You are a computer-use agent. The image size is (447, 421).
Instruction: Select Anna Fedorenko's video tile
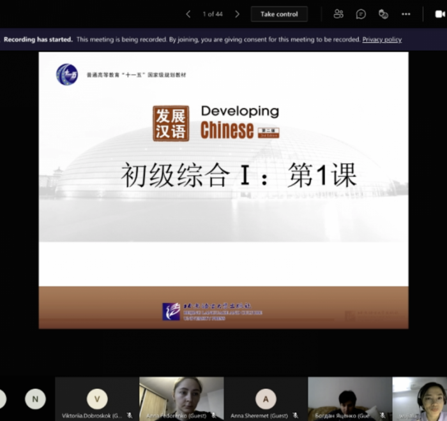coord(181,399)
